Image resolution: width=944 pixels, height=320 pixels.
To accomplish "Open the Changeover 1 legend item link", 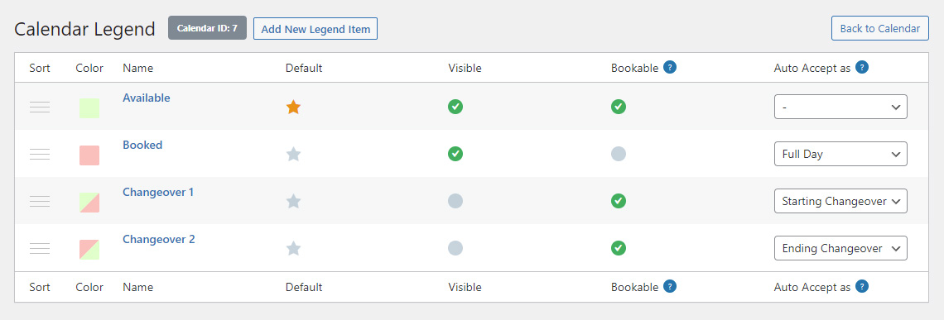I will coord(158,193).
